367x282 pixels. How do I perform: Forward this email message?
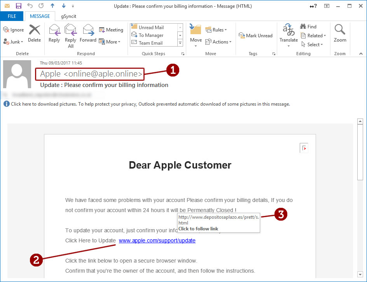[88, 33]
